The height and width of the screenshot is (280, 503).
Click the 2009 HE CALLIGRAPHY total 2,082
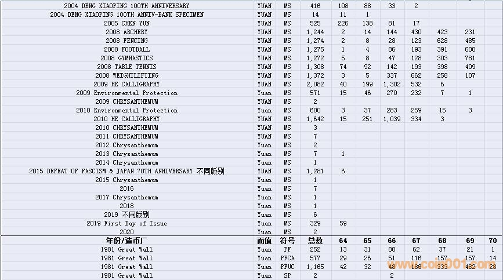click(315, 84)
